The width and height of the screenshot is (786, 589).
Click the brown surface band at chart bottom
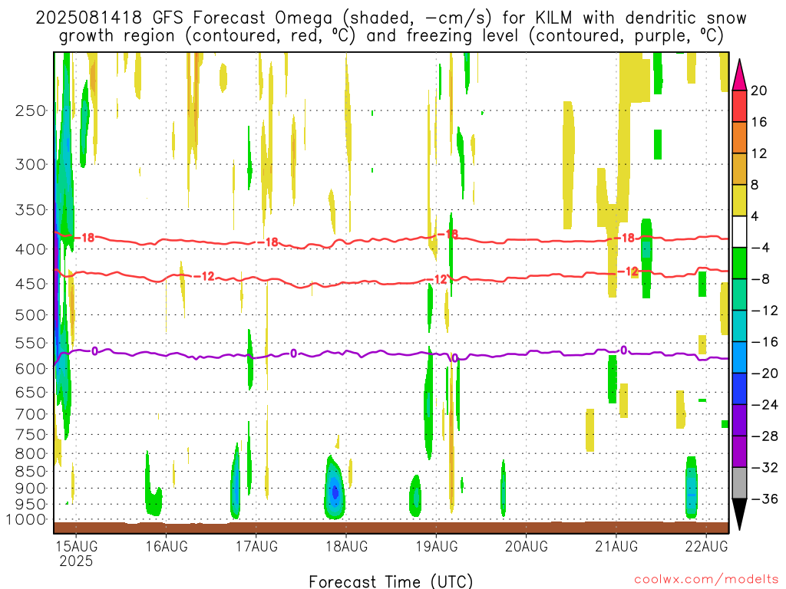coord(391,528)
